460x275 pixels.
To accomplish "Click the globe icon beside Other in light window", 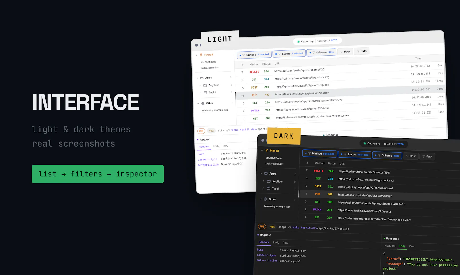I will coord(203,103).
